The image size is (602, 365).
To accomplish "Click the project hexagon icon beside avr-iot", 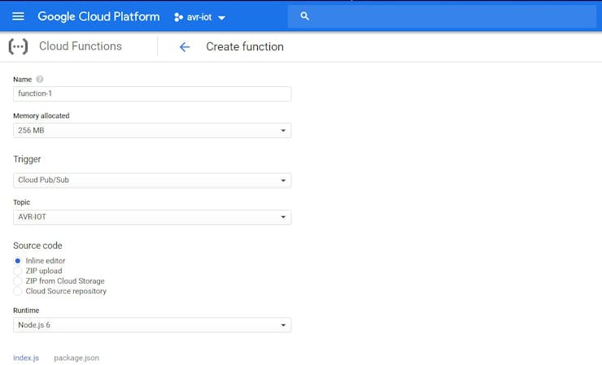I will pyautogui.click(x=178, y=17).
